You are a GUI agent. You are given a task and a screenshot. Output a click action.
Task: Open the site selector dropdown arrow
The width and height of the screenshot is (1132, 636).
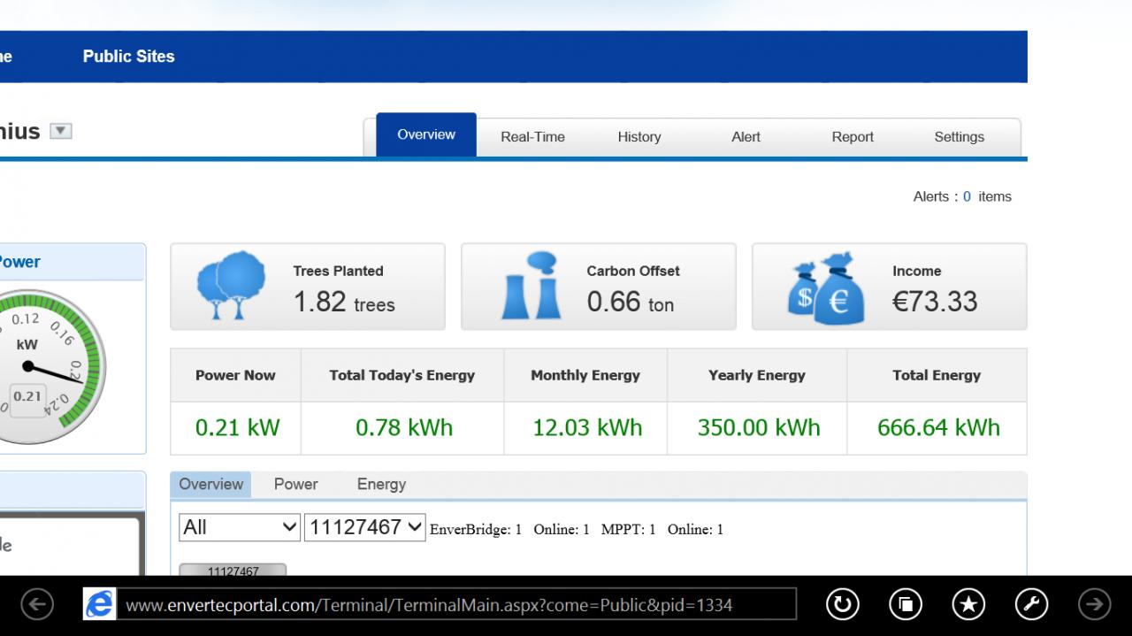point(60,132)
